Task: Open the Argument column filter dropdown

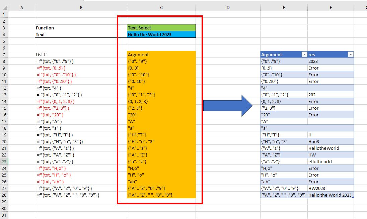Action: click(304, 54)
